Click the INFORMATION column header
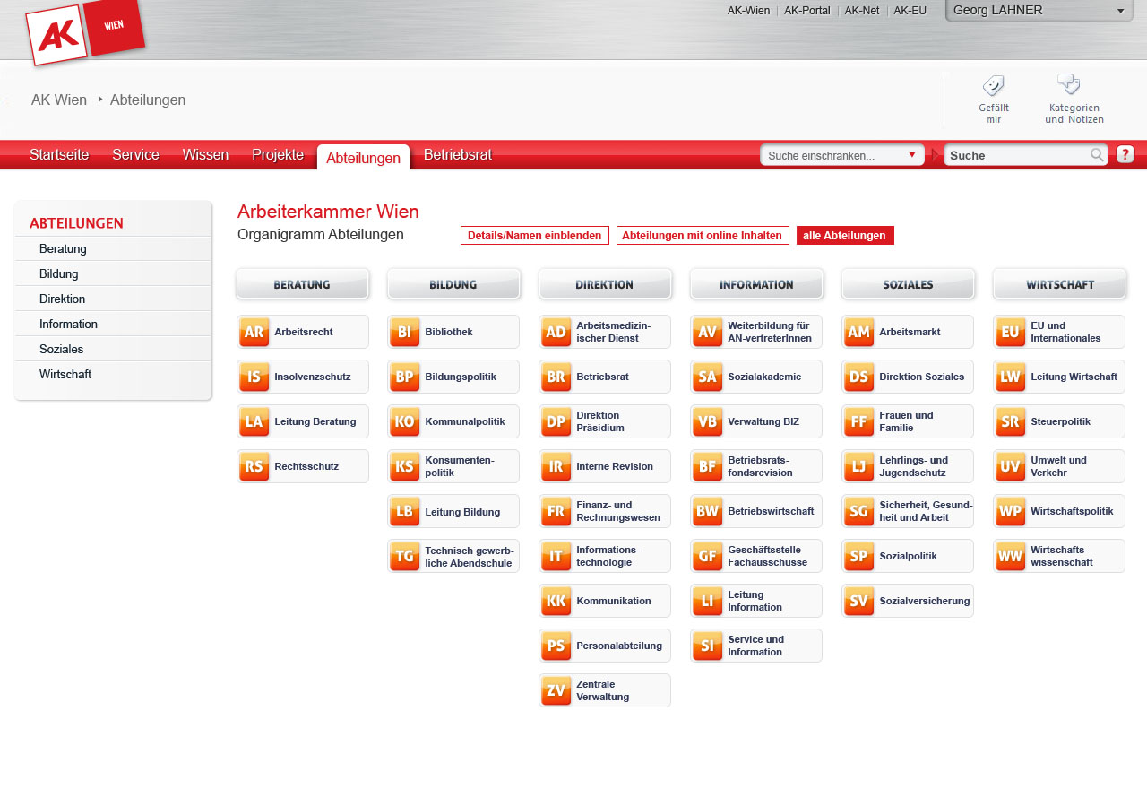Screen dimensions: 1147x789 coord(756,284)
